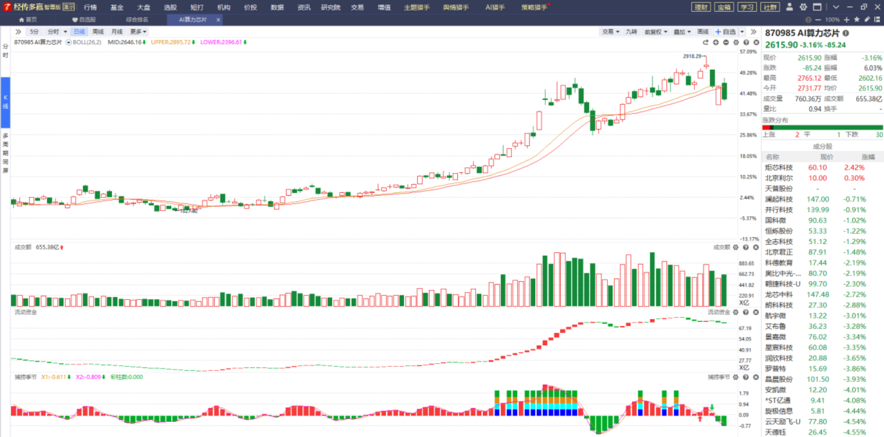This screenshot has width=884, height=437.
Task: Click help question icon of 捕捞季节 panel
Action: click(746, 377)
